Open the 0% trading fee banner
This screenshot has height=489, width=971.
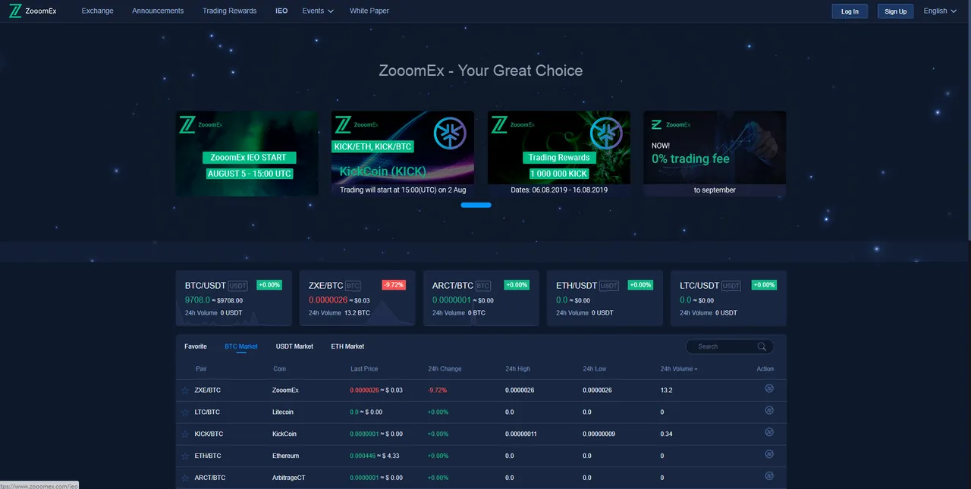coord(715,154)
